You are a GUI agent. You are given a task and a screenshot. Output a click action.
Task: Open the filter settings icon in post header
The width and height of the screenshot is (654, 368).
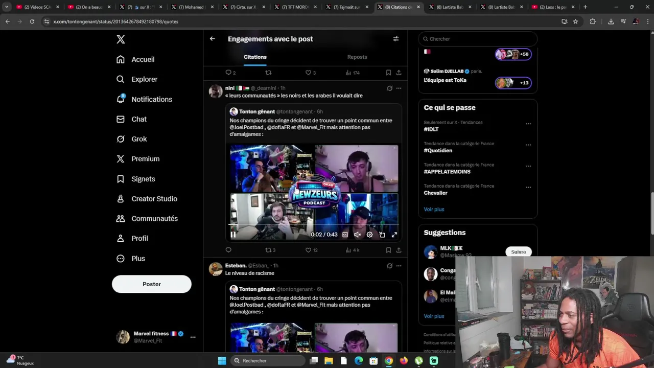pyautogui.click(x=395, y=39)
